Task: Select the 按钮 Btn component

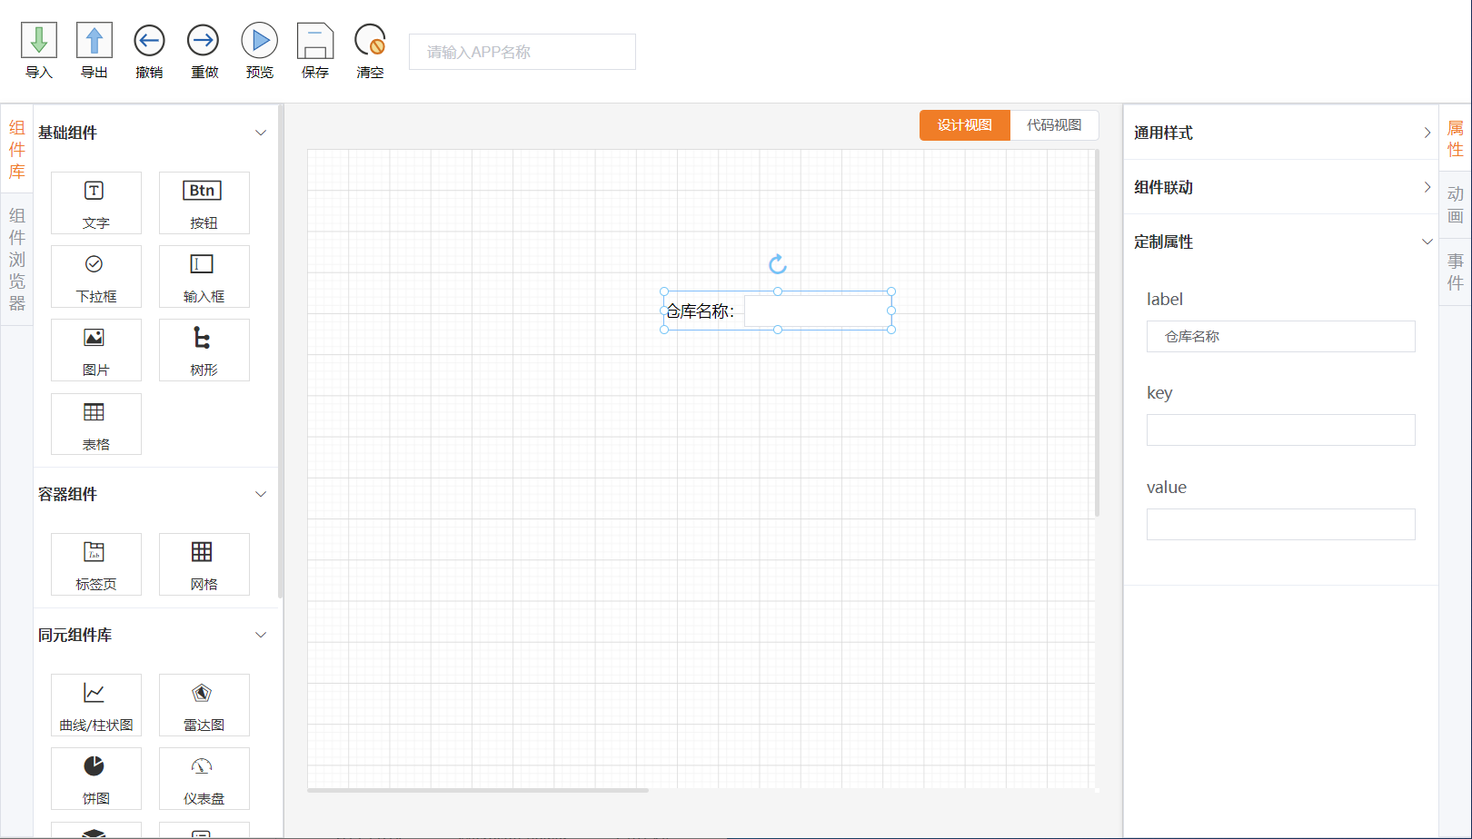Action: (204, 203)
